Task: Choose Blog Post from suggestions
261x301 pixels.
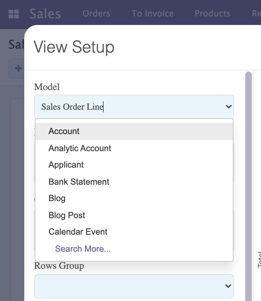Action: click(134, 215)
